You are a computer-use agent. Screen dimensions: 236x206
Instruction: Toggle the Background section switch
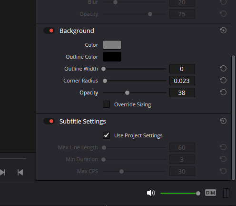click(49, 31)
